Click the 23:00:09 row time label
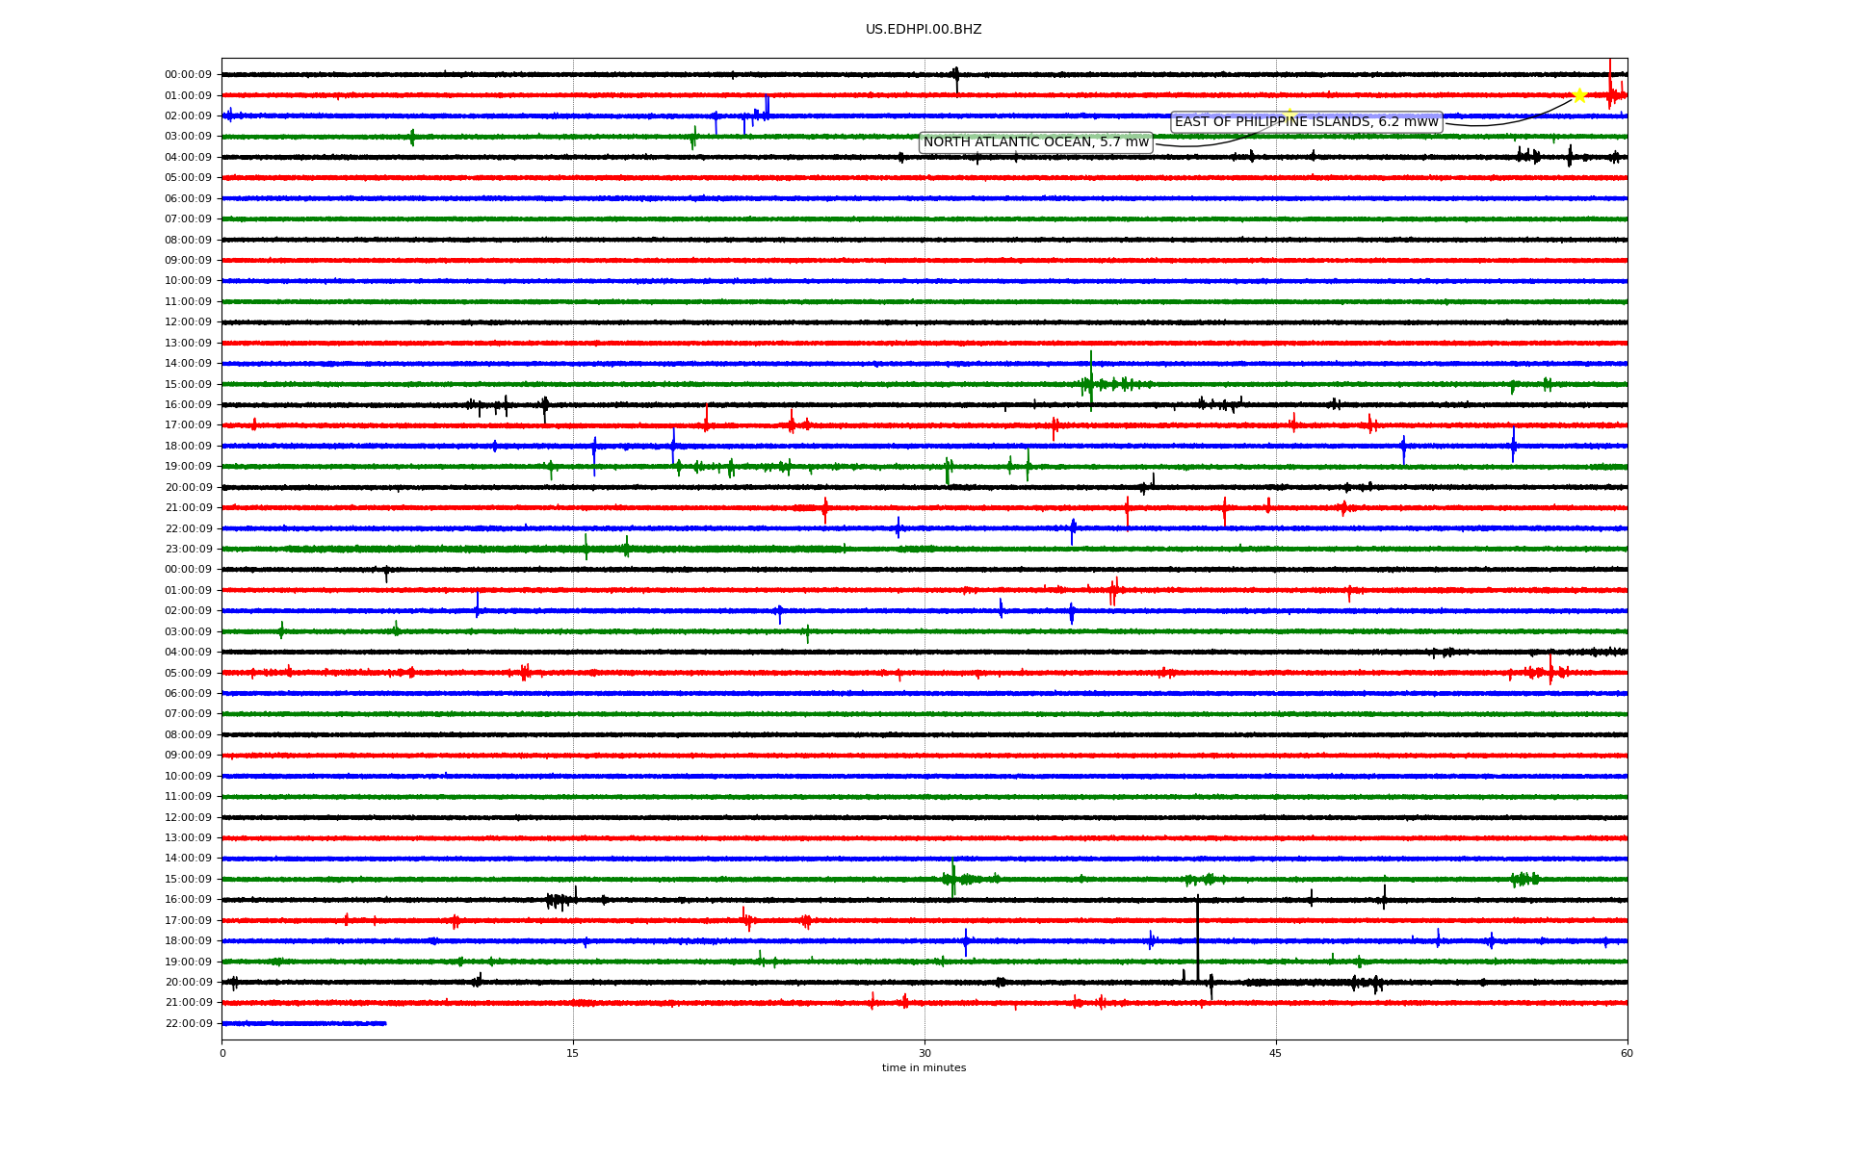 pos(189,550)
